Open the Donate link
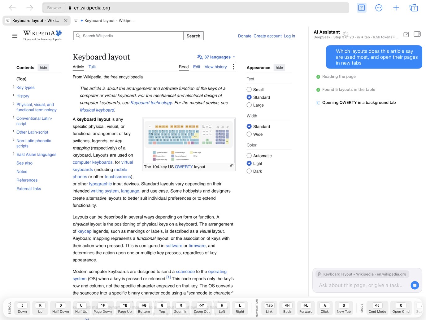The height and width of the screenshot is (320, 426). (245, 36)
